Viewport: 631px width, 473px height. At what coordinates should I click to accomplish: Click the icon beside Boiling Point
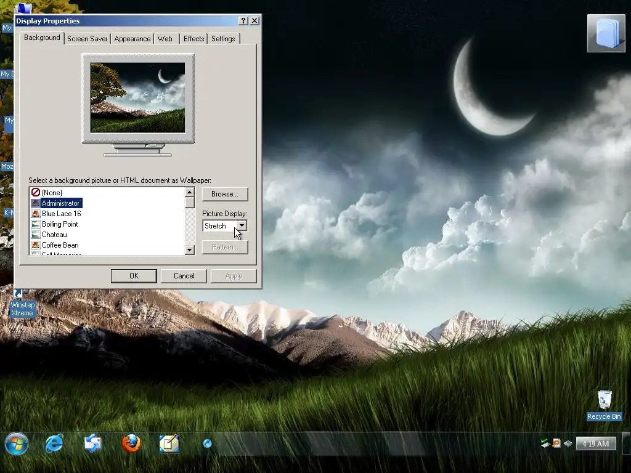click(36, 224)
